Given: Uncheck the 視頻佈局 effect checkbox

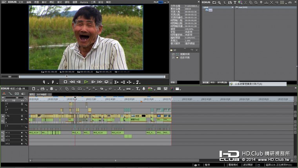Looking at the screenshot, I should click(x=173, y=54).
